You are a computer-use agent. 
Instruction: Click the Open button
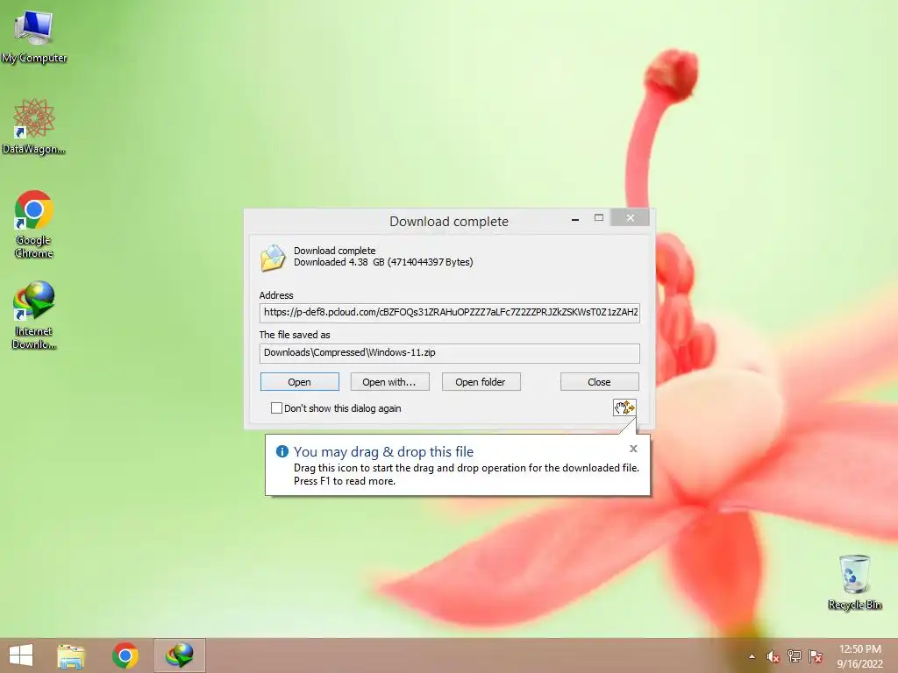(300, 382)
